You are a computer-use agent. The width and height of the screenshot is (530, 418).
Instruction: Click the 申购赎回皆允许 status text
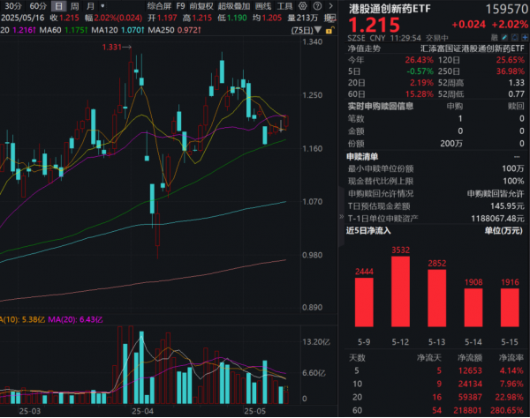point(496,194)
